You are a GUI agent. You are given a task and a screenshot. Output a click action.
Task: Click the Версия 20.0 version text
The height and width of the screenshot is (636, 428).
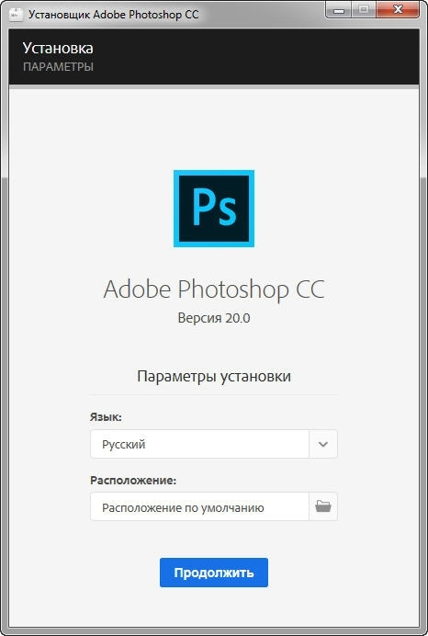click(214, 318)
